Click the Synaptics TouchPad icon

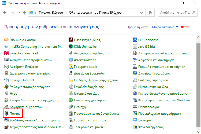[6, 53]
